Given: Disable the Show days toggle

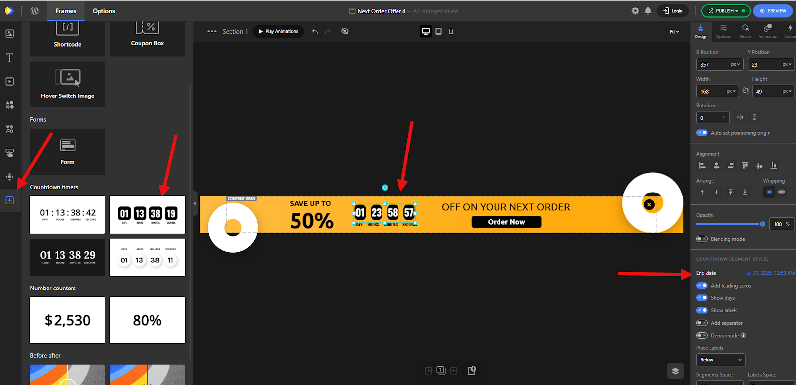Looking at the screenshot, I should click(x=702, y=298).
